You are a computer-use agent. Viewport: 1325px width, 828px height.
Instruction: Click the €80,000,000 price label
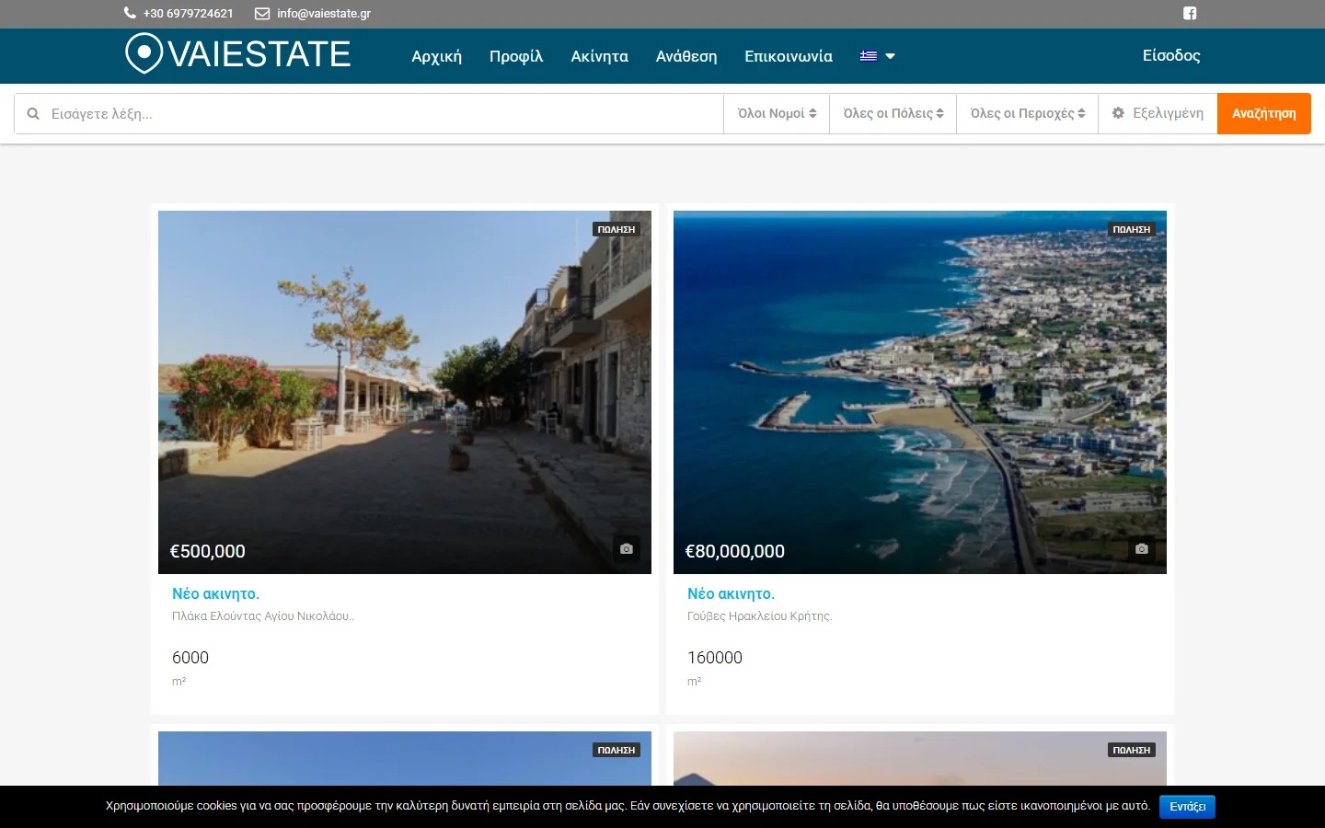tap(735, 551)
